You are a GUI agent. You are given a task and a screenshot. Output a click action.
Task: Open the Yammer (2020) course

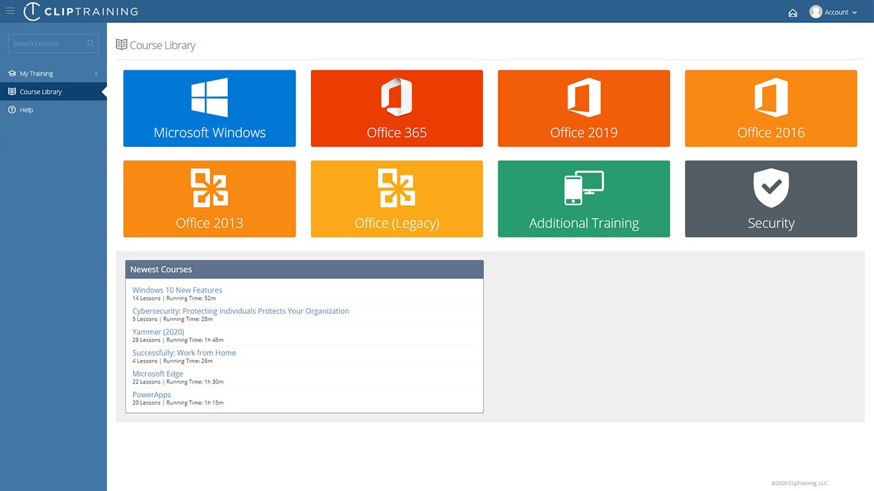158,332
